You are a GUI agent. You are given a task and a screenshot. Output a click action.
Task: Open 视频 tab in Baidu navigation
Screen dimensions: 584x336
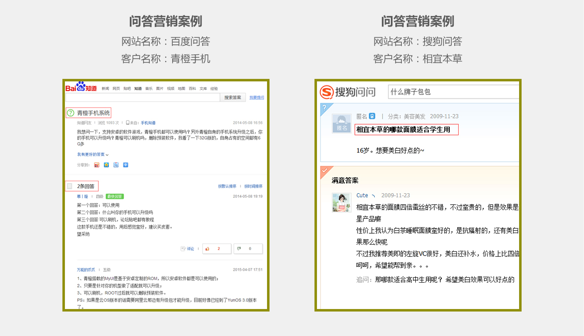(171, 89)
